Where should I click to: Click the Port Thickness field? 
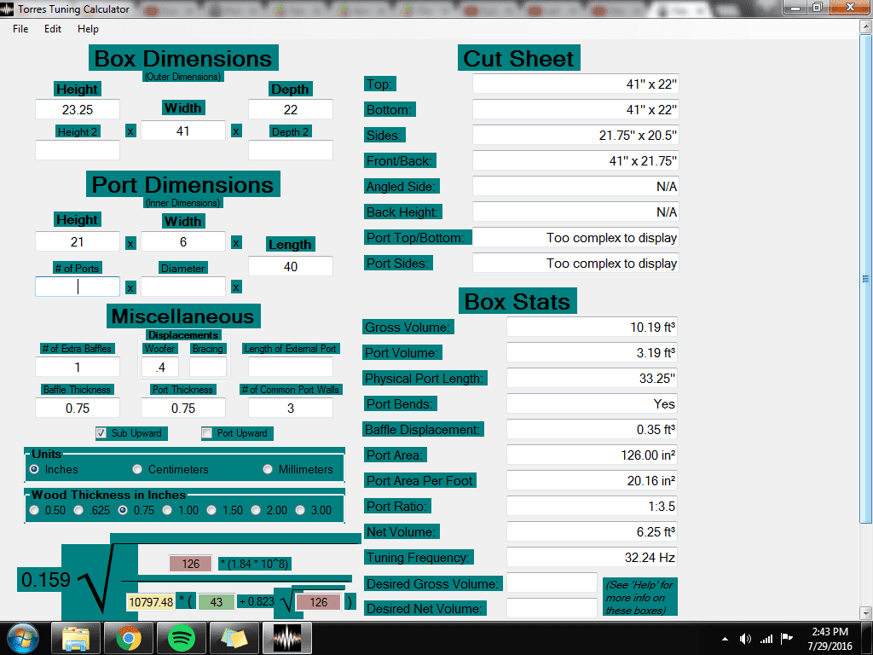[183, 409]
